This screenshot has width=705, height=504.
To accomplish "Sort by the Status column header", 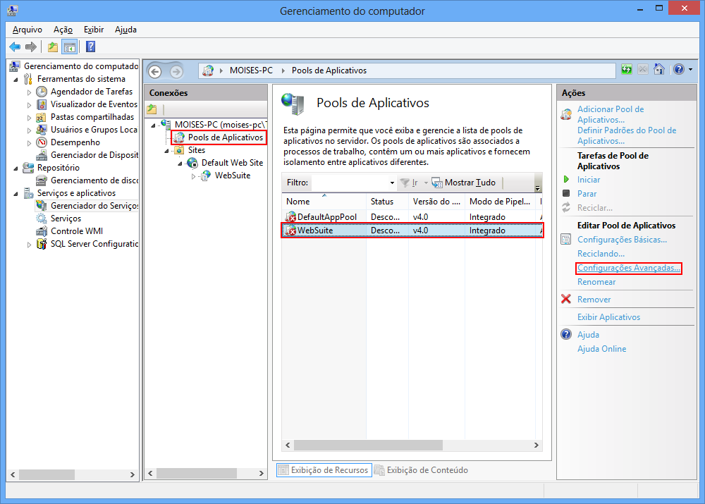I will (387, 202).
